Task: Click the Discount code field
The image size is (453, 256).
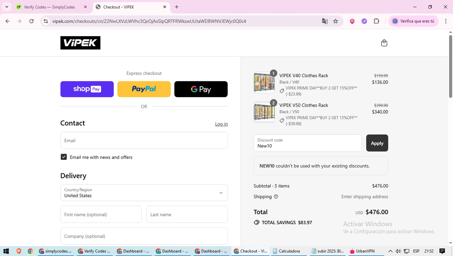Action: pos(307,143)
